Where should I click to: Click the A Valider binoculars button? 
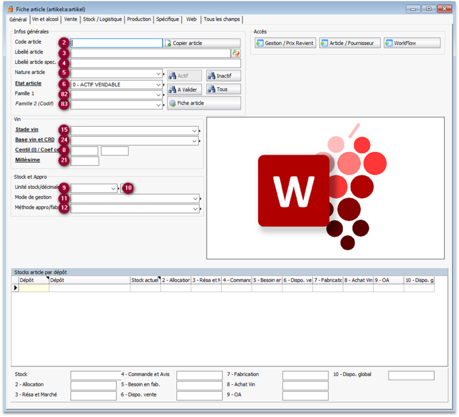[x=184, y=89]
